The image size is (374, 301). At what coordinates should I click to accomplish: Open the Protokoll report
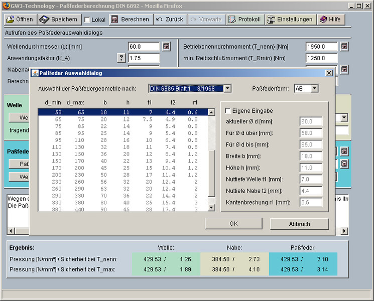244,20
